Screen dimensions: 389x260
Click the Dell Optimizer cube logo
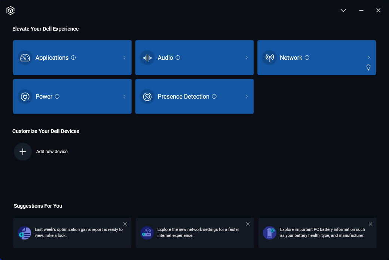point(10,10)
